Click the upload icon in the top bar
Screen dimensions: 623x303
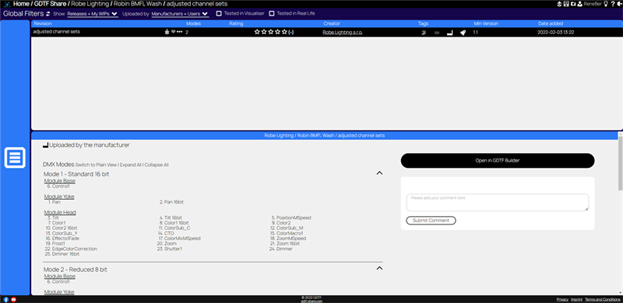[559, 4]
